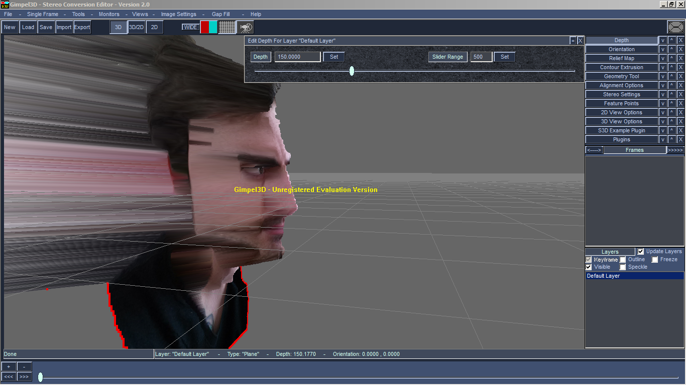
Task: Click the minus zoom button above timeline
Action: 24,366
